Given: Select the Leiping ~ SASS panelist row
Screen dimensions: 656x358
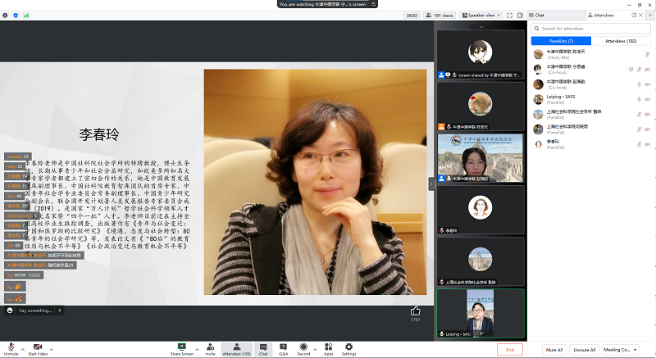Looking at the screenshot, I should [x=590, y=99].
